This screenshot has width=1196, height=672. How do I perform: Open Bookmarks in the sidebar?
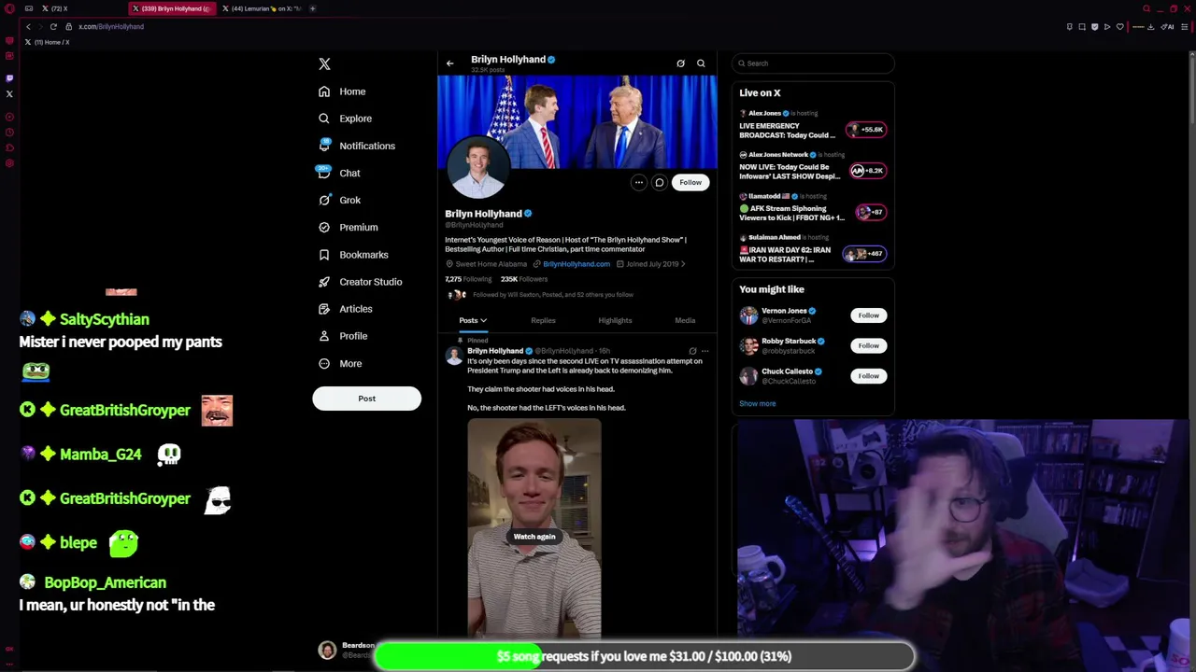coord(353,254)
